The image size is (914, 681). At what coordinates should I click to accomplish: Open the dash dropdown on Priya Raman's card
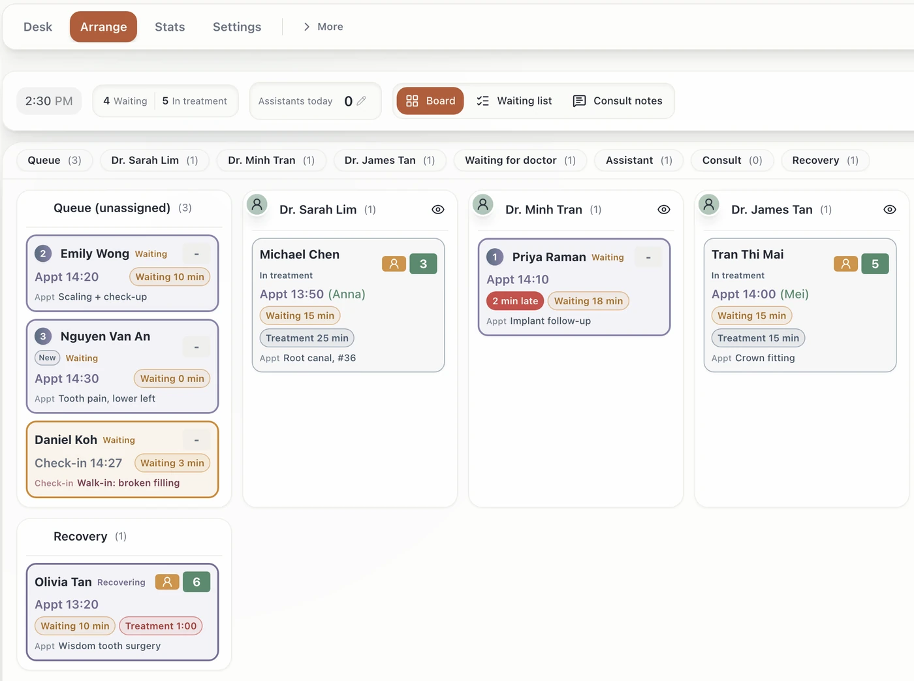tap(648, 257)
